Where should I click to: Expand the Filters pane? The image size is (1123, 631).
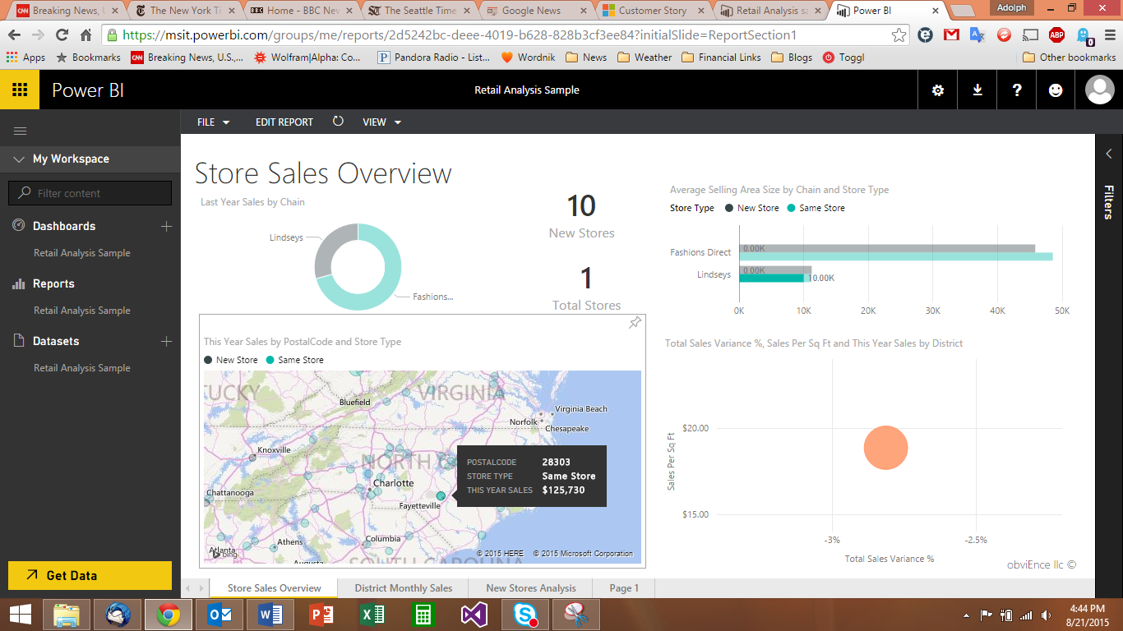(x=1108, y=154)
